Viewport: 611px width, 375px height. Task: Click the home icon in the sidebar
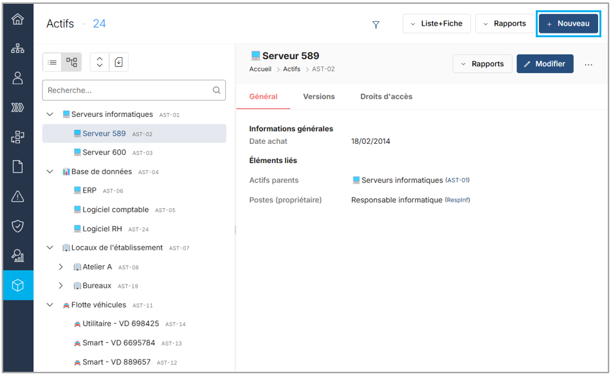tap(18, 19)
